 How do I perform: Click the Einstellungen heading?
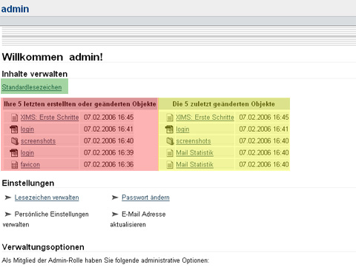pyautogui.click(x=28, y=183)
